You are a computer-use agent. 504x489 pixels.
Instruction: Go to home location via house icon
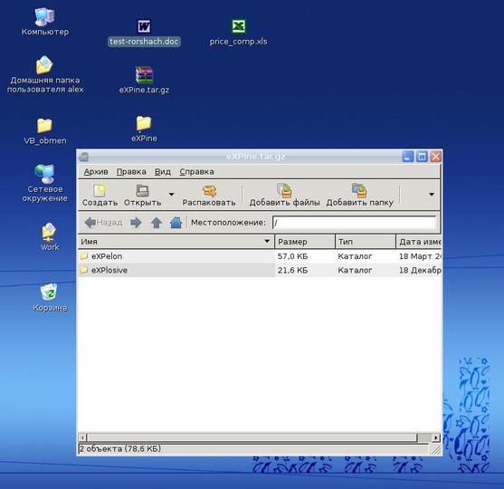coord(176,222)
